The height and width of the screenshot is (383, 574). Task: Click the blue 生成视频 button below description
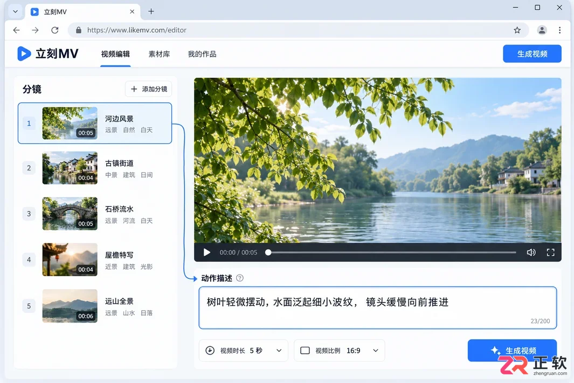point(512,351)
